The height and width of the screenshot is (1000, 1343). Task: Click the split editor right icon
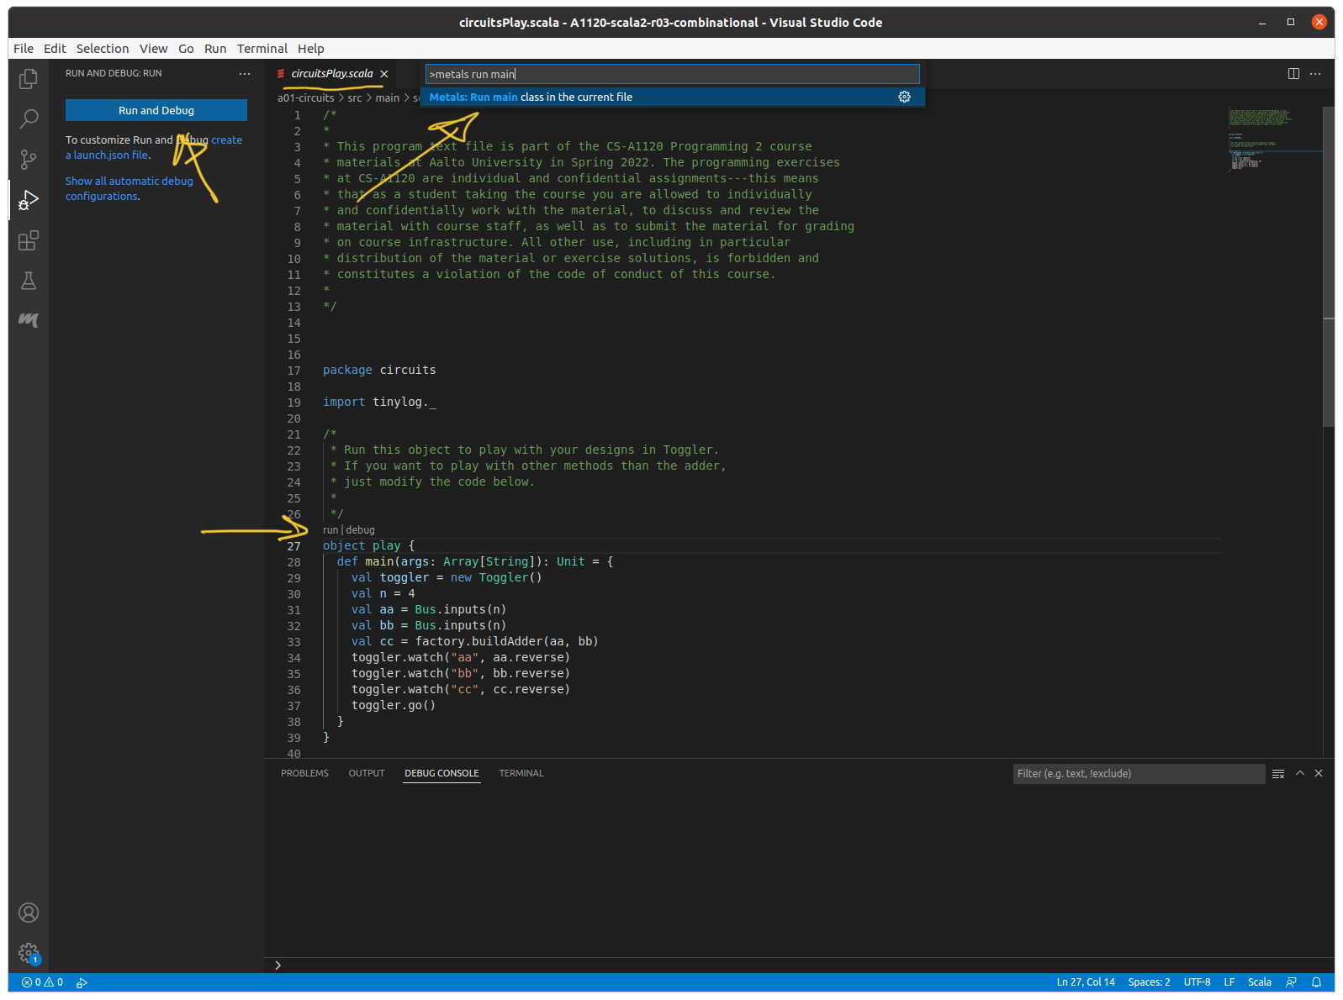pos(1293,74)
